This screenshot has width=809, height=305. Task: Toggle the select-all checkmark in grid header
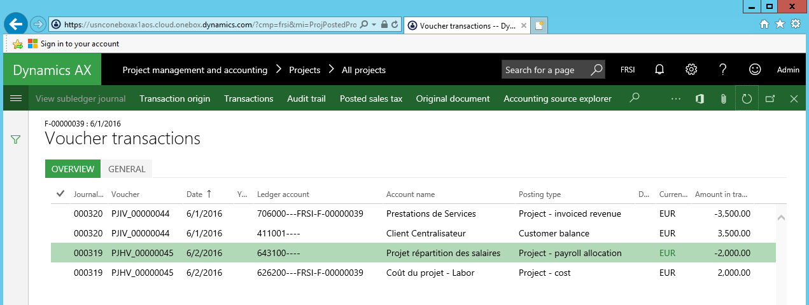tap(60, 194)
